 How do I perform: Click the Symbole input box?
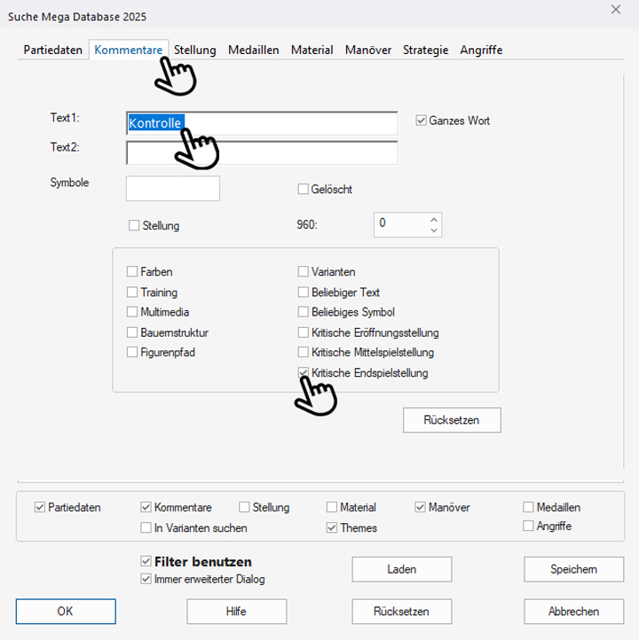tap(172, 189)
